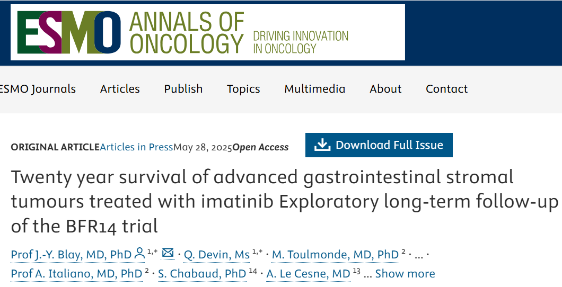This screenshot has width=562, height=287.
Task: Follow the Articles in Press link
Action: [136, 147]
